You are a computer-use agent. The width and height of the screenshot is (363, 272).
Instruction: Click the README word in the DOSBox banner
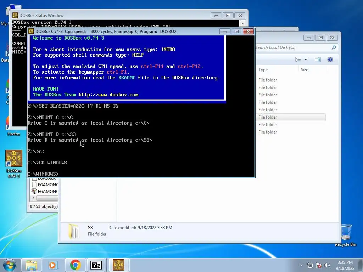click(x=127, y=78)
